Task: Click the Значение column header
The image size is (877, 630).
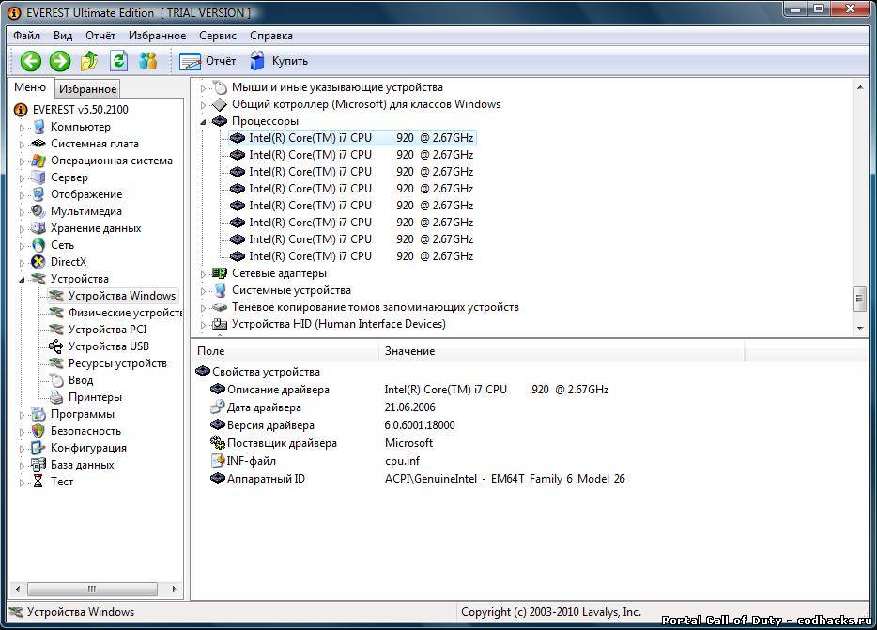Action: 562,351
